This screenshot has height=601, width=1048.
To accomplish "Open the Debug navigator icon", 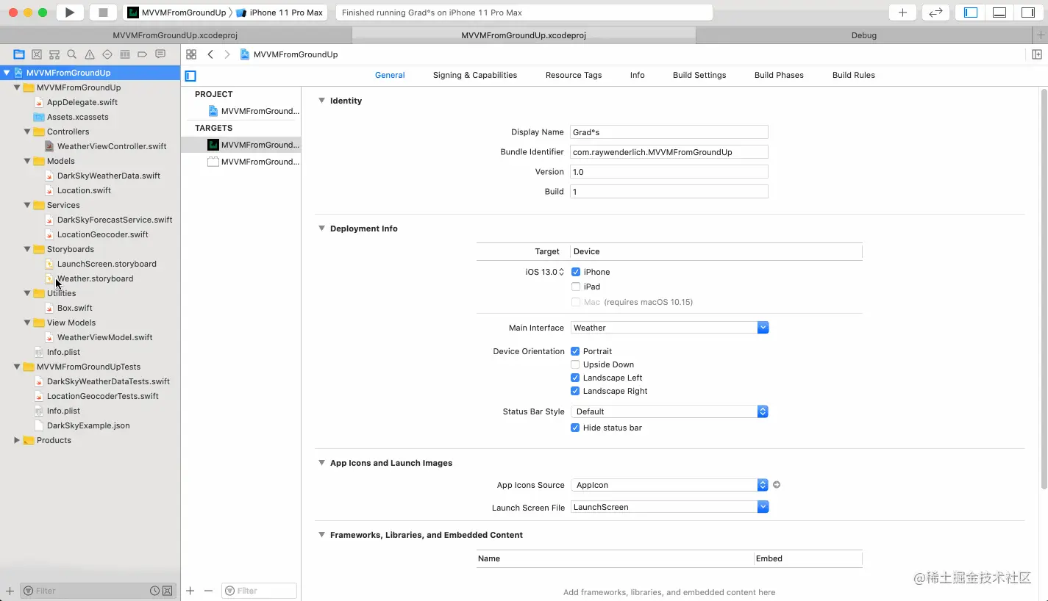I will coord(125,54).
